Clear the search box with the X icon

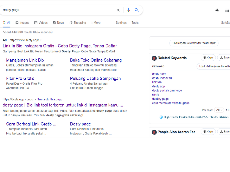118,10
